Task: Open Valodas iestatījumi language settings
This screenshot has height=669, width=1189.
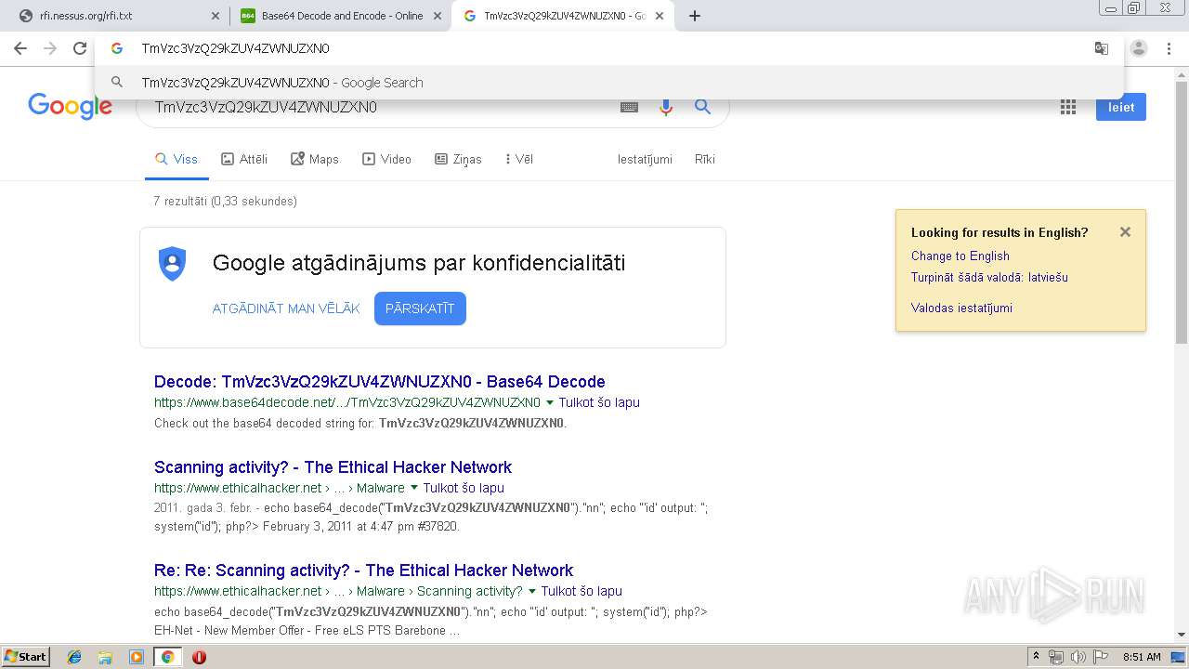Action: click(961, 308)
